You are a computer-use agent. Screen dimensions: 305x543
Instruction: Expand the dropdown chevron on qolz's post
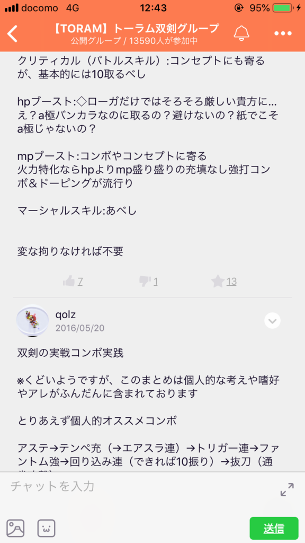272,321
